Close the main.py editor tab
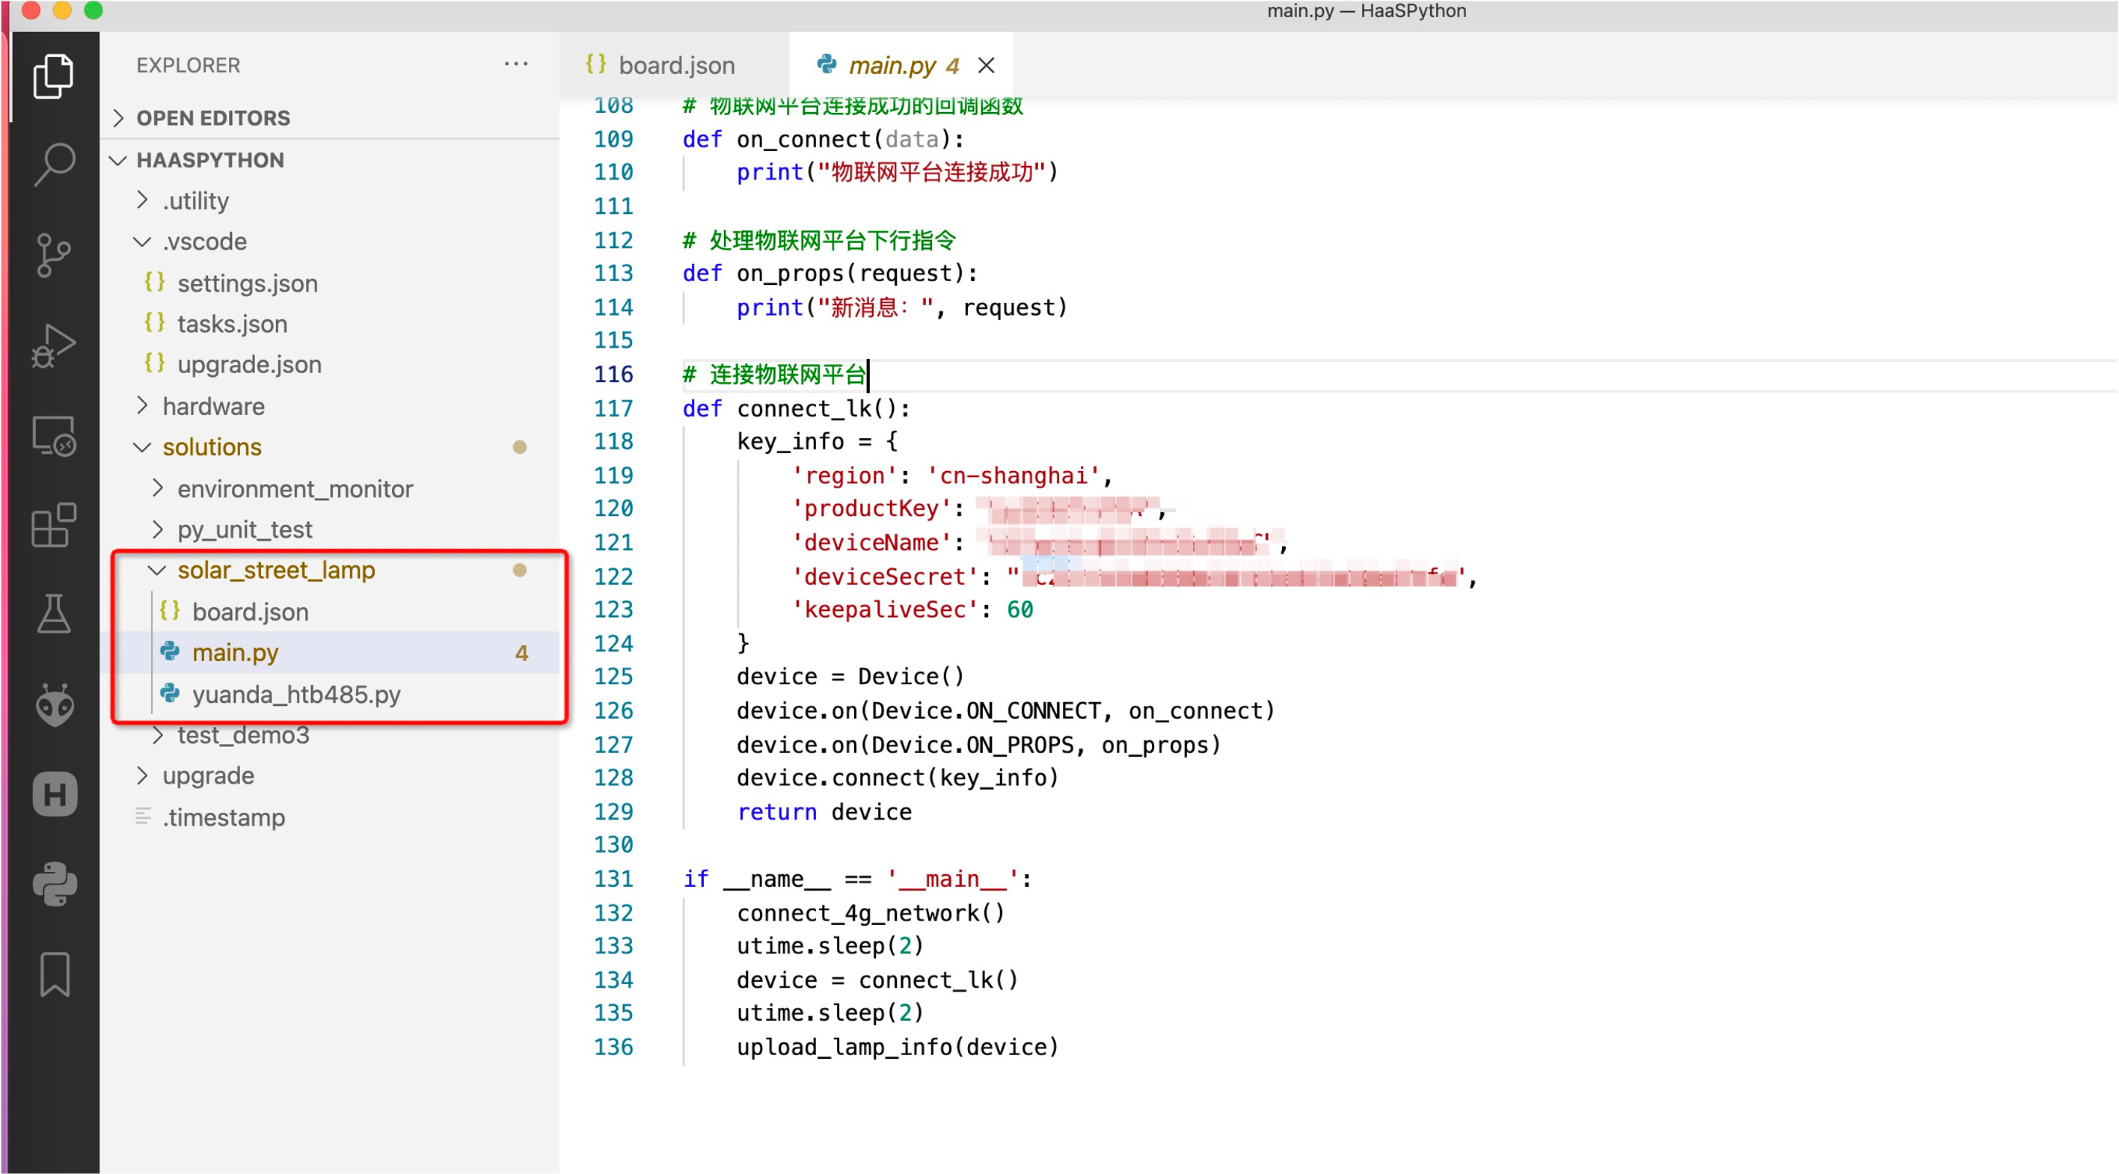2119x1174 pixels. pos(987,65)
